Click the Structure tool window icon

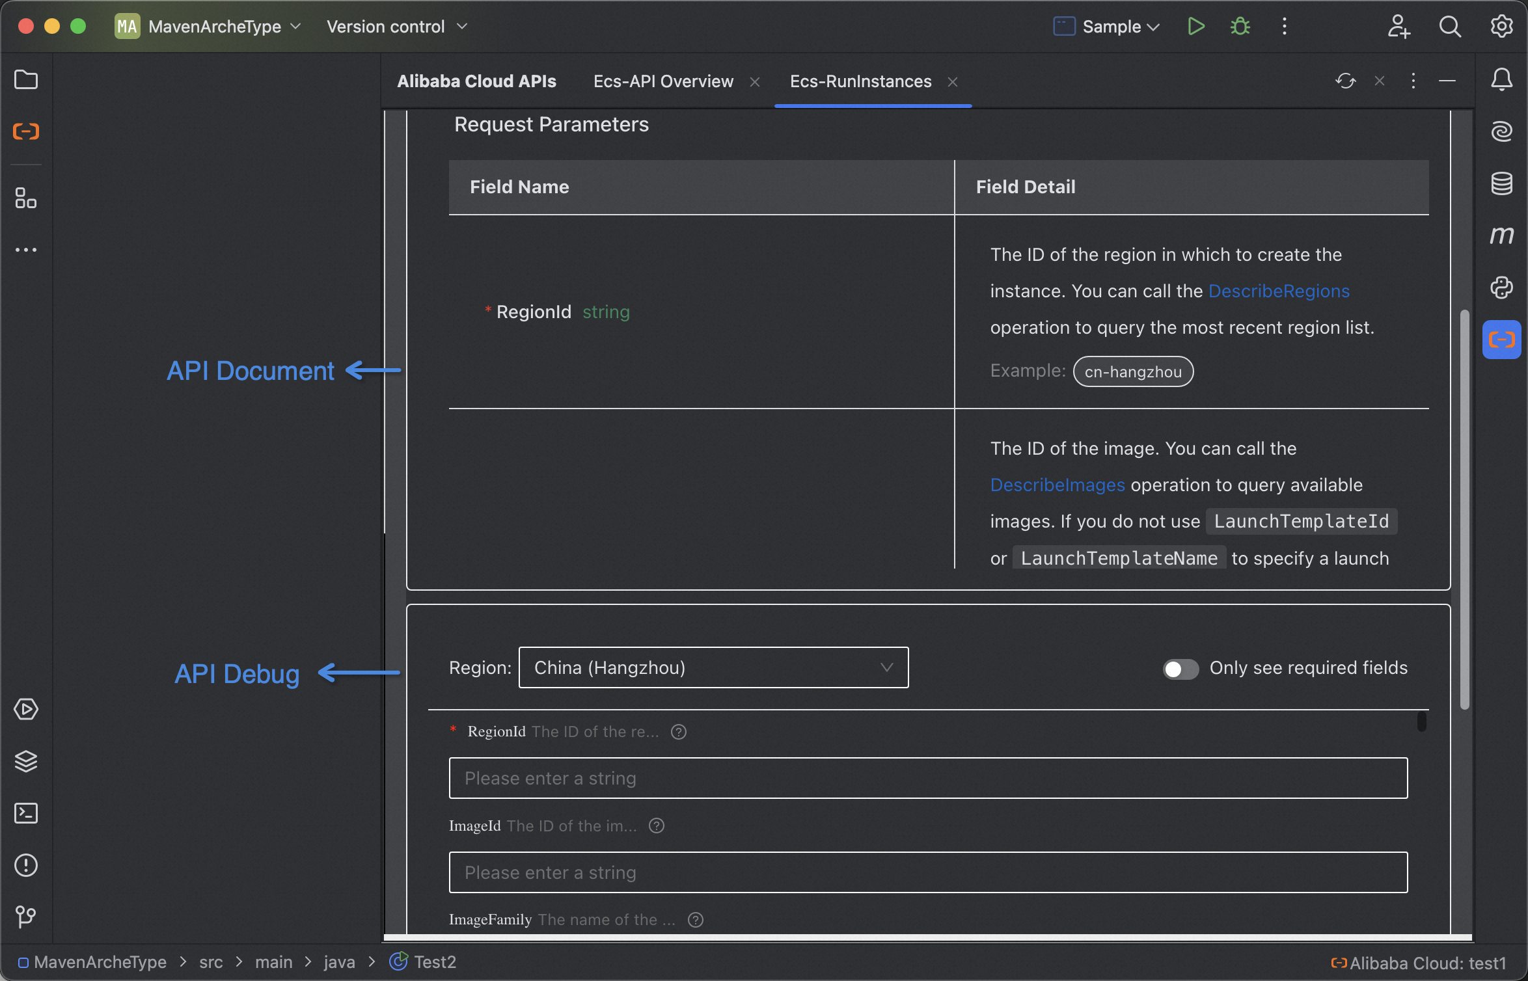click(26, 198)
